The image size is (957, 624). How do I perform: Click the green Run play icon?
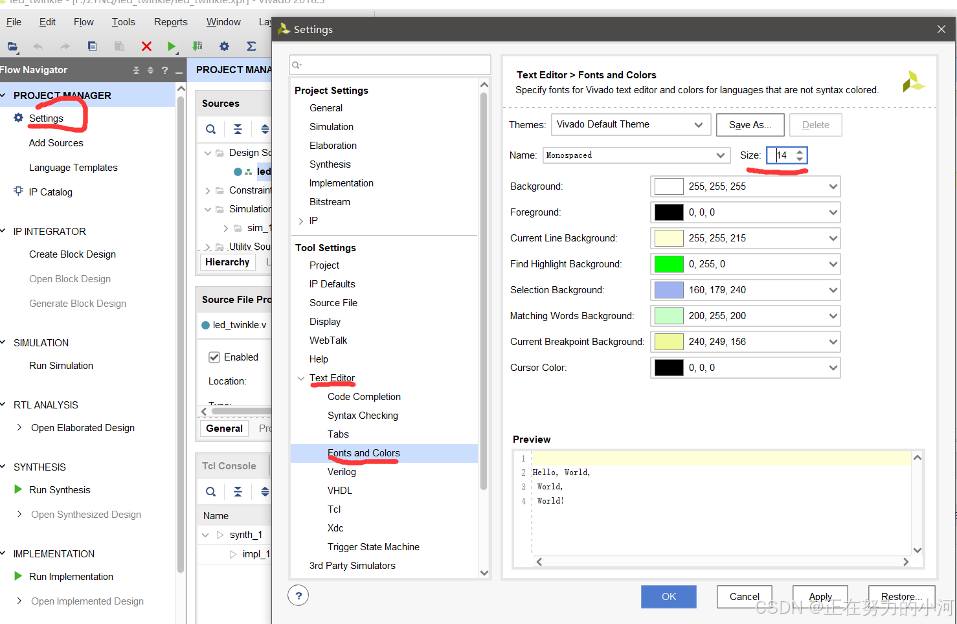172,46
